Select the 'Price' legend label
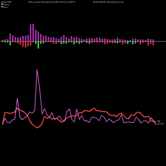Image resolution: width=166 pixels, height=166 pixels. 5,7
